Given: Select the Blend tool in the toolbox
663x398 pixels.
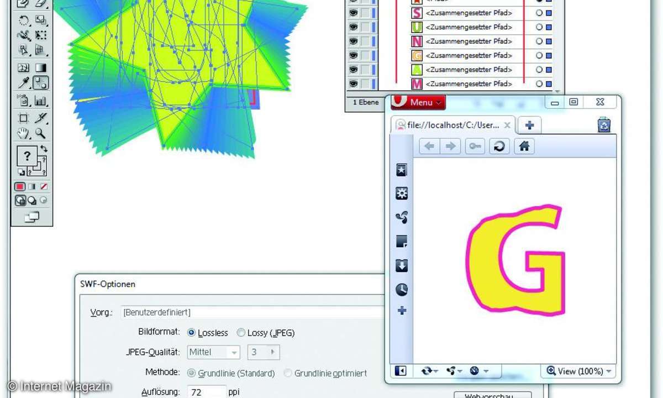Looking at the screenshot, I should tap(41, 83).
